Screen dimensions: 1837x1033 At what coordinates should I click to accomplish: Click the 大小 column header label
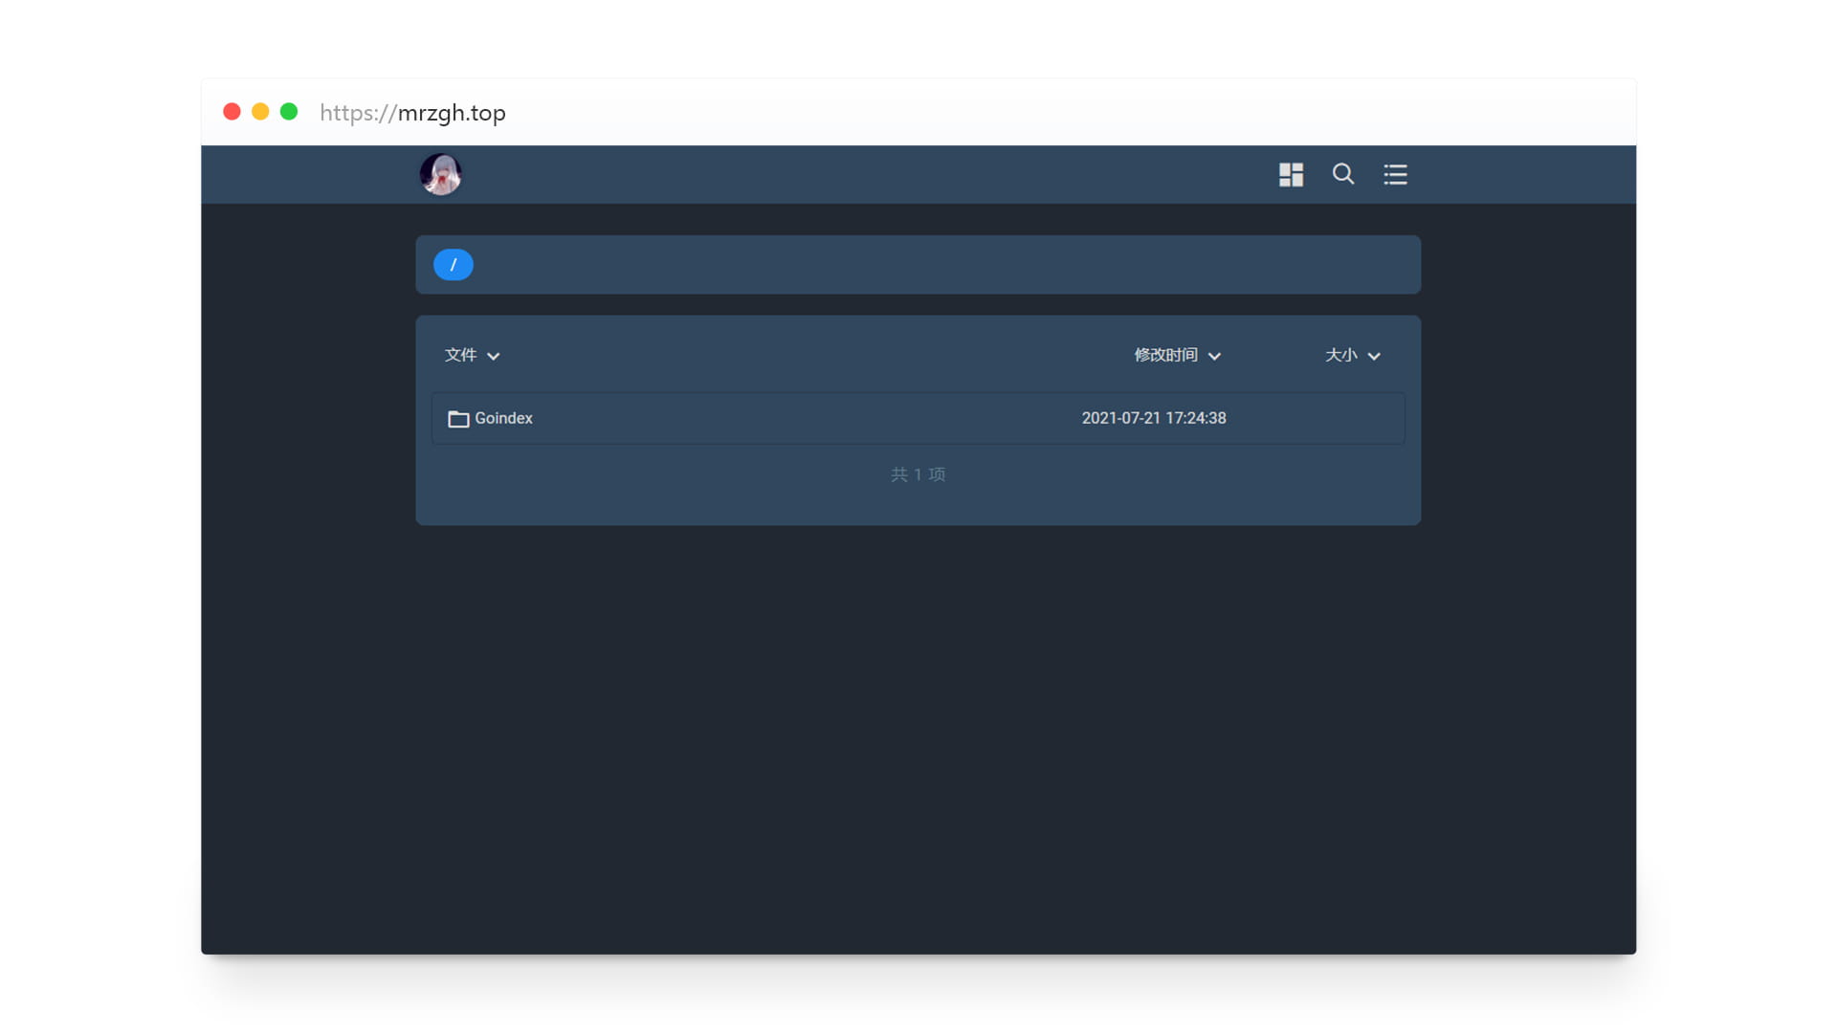(1340, 355)
